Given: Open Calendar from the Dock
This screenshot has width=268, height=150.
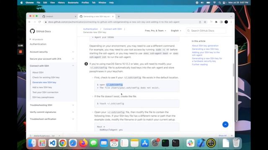Looking at the screenshot, I should (x=114, y=143).
